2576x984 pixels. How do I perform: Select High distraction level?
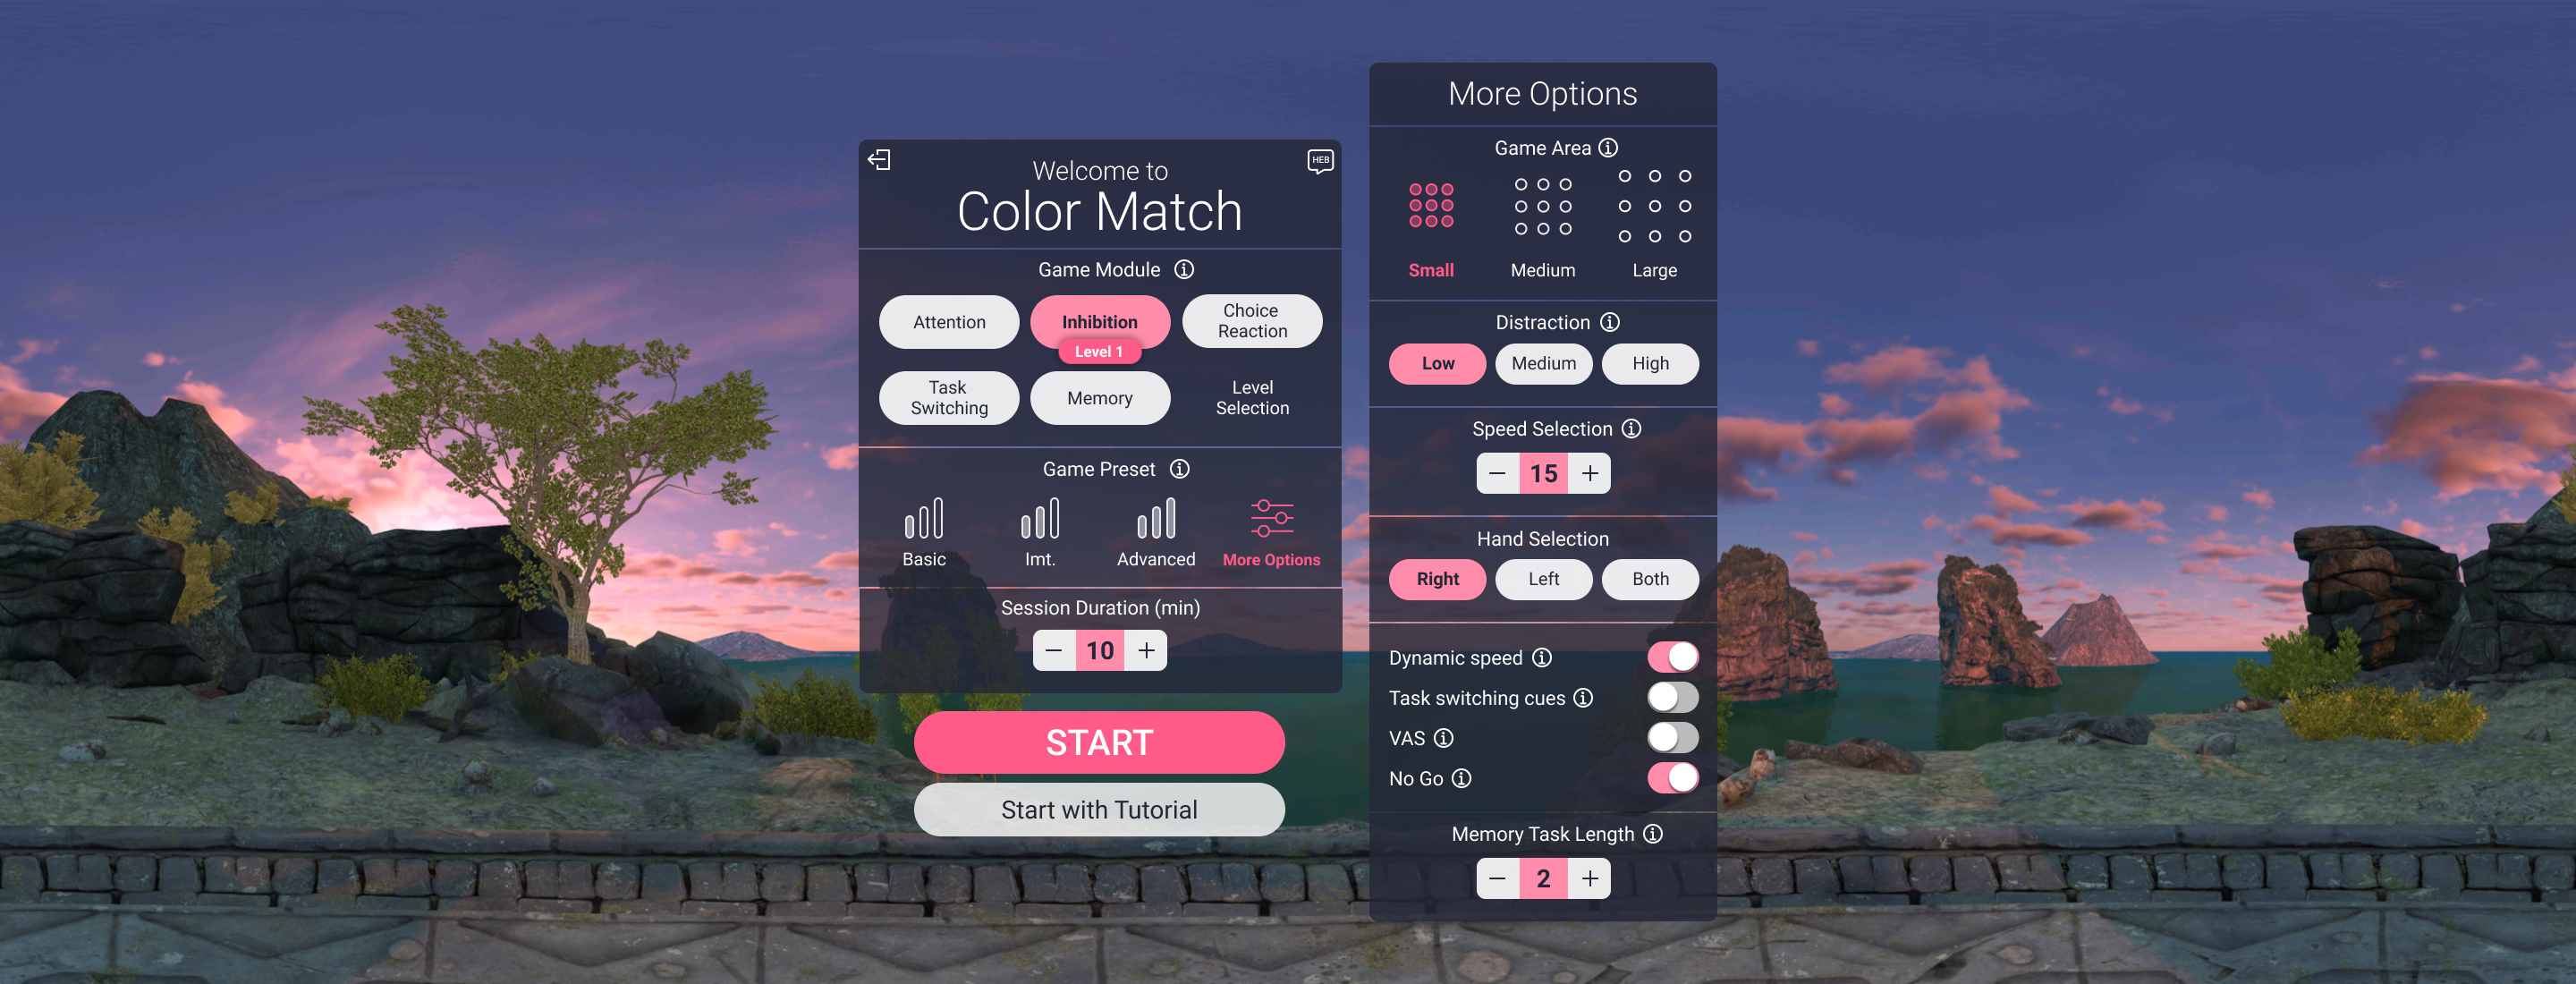tap(1649, 363)
